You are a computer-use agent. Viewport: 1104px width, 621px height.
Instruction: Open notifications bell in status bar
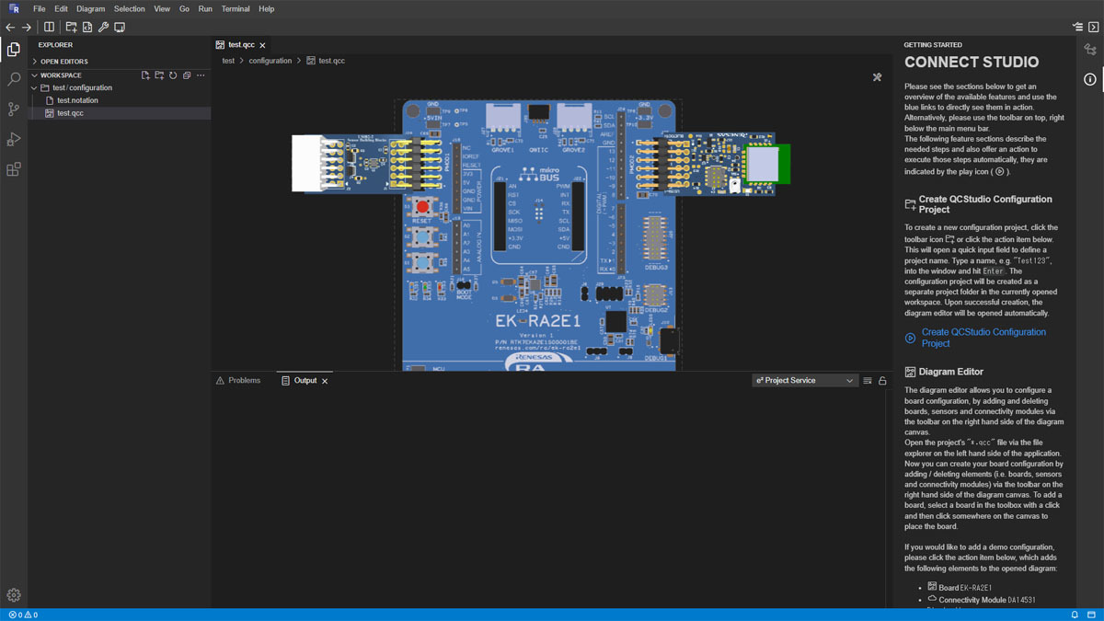click(x=1074, y=615)
